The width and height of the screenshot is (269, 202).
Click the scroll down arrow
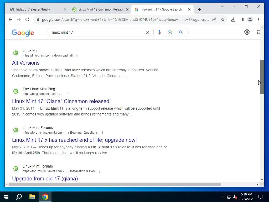[262, 180]
